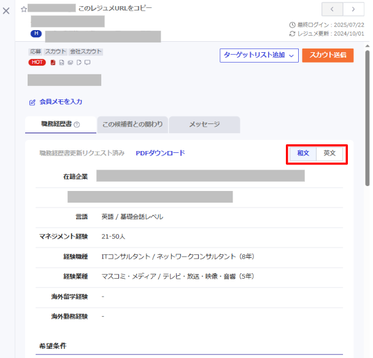Click the 在籍企業 label
Image resolution: width=373 pixels, height=358 pixels.
point(75,177)
